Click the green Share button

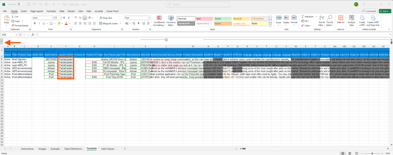pos(385,11)
